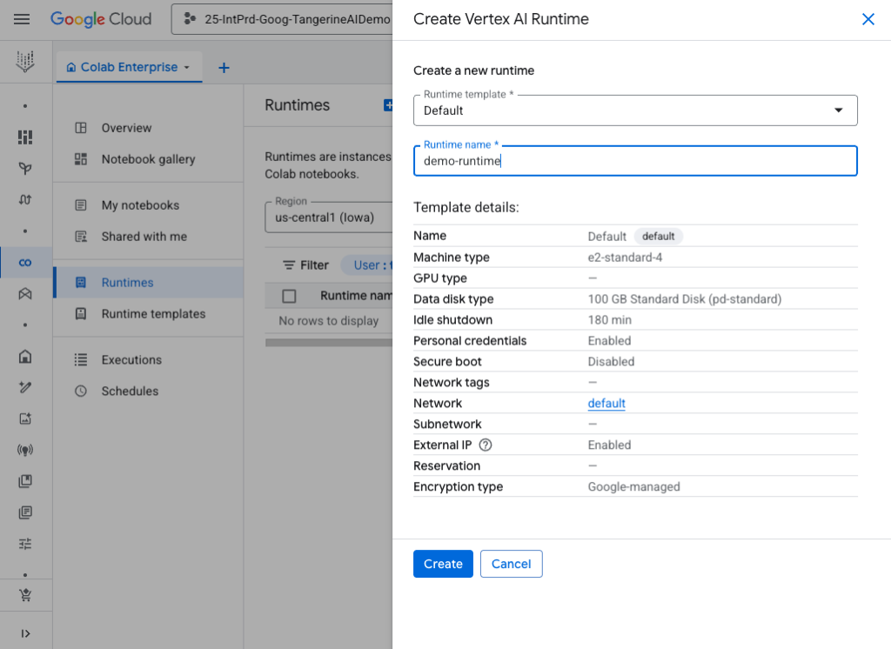Open the Marketplace cart icon
Screen dimensions: 891x649
(25, 595)
